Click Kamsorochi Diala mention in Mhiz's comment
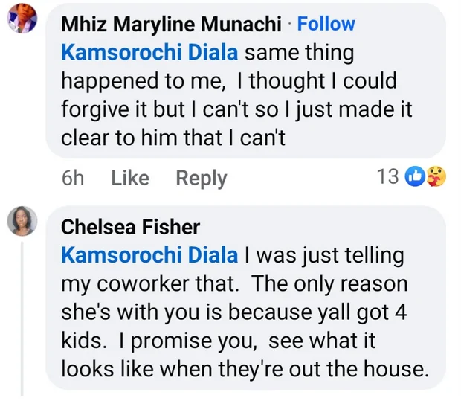 (x=150, y=53)
